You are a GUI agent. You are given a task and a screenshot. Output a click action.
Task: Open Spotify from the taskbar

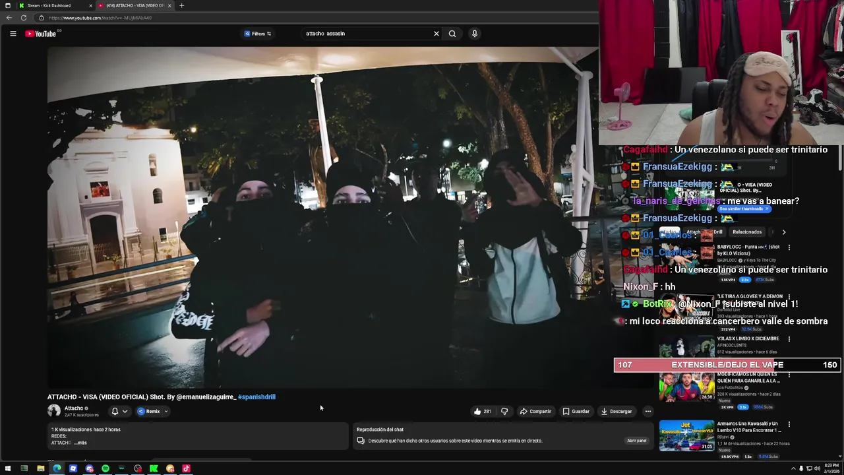(105, 468)
